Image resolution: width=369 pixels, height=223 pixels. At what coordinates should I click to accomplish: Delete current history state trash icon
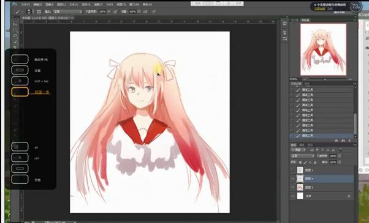349,141
